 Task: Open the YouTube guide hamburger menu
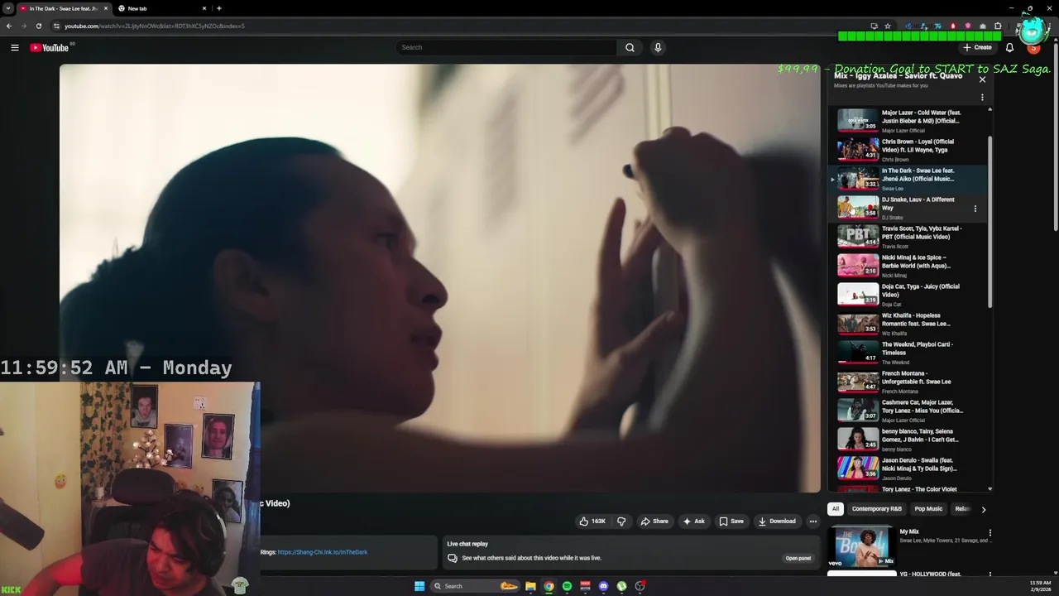click(15, 47)
